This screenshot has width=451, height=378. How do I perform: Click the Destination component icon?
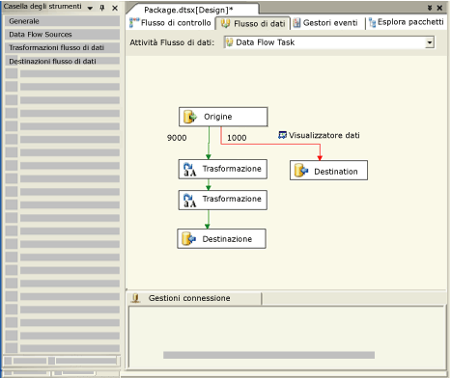[x=301, y=171]
